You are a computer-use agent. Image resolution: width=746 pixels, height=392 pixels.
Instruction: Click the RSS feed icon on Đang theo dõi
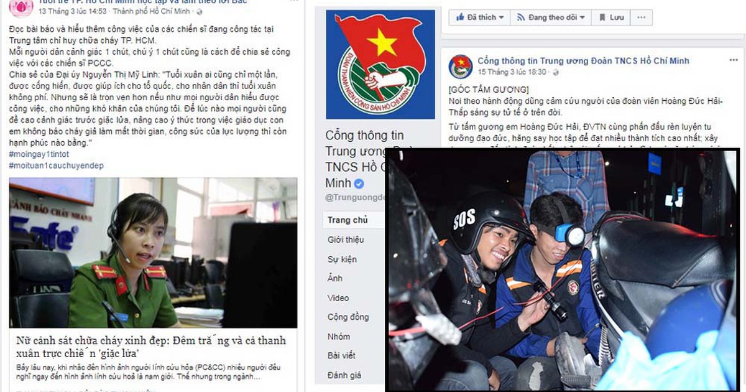[x=522, y=17]
